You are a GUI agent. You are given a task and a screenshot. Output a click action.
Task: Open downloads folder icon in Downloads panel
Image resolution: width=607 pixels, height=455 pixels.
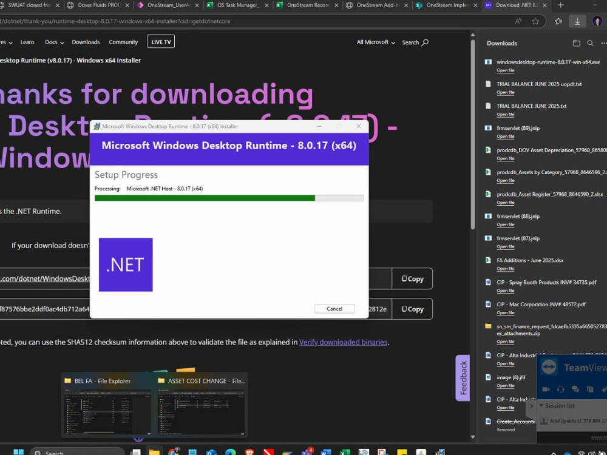coord(577,43)
